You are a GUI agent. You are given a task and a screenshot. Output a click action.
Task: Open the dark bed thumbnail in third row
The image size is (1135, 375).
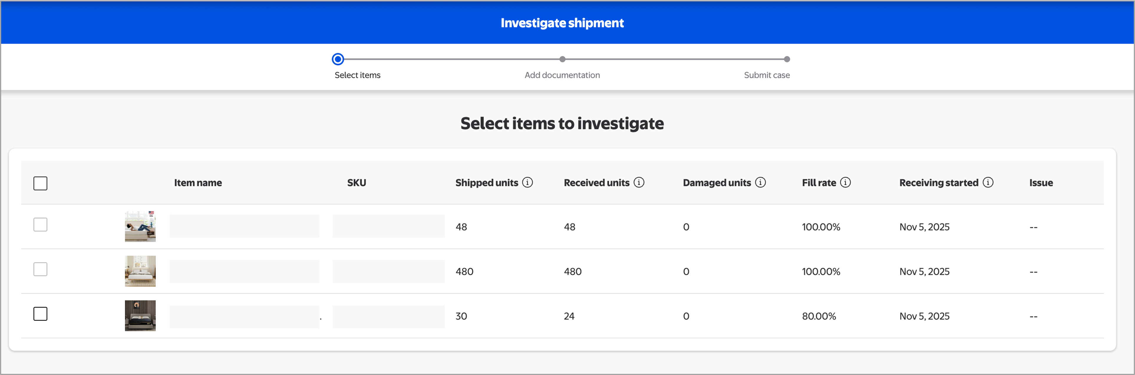coord(140,315)
